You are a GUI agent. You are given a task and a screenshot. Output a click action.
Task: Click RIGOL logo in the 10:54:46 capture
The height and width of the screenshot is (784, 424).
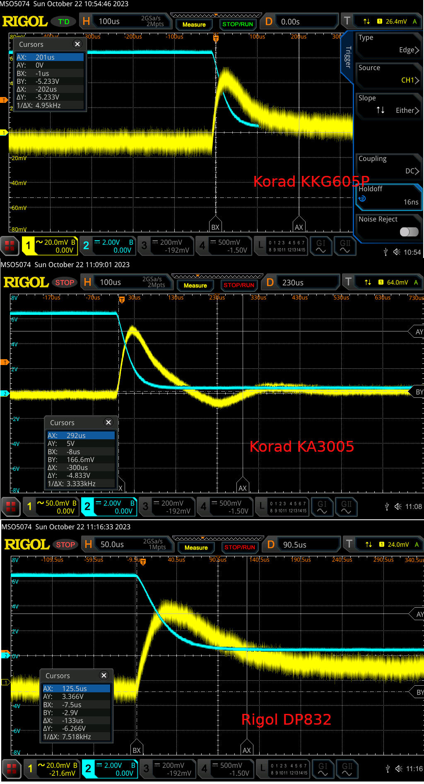pyautogui.click(x=25, y=21)
